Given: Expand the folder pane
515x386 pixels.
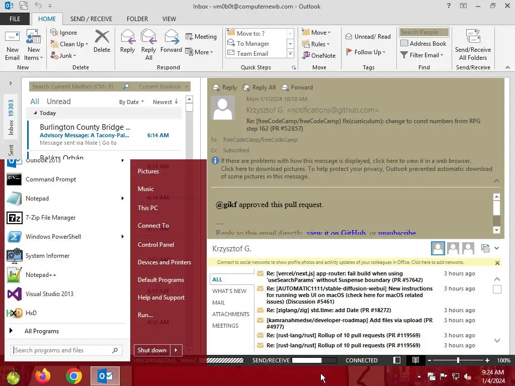Looking at the screenshot, I should (11, 83).
